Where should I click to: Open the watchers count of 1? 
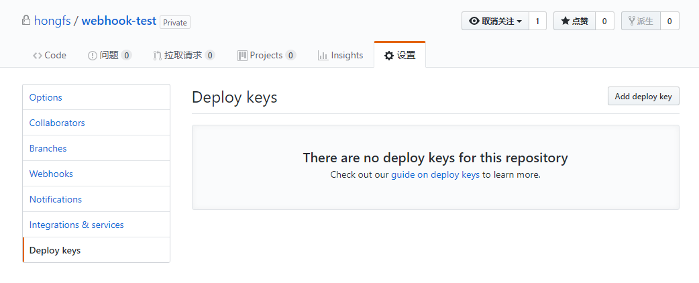(537, 21)
